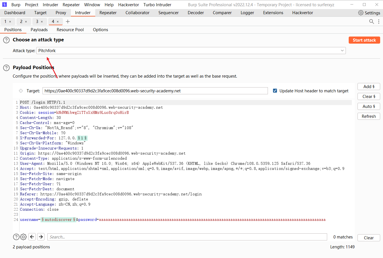Open the Resource Pool sub-tab
383x258 pixels.
tap(70, 30)
